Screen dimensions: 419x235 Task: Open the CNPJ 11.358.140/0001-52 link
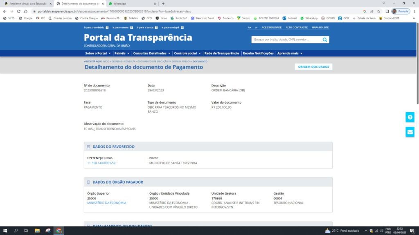101,163
